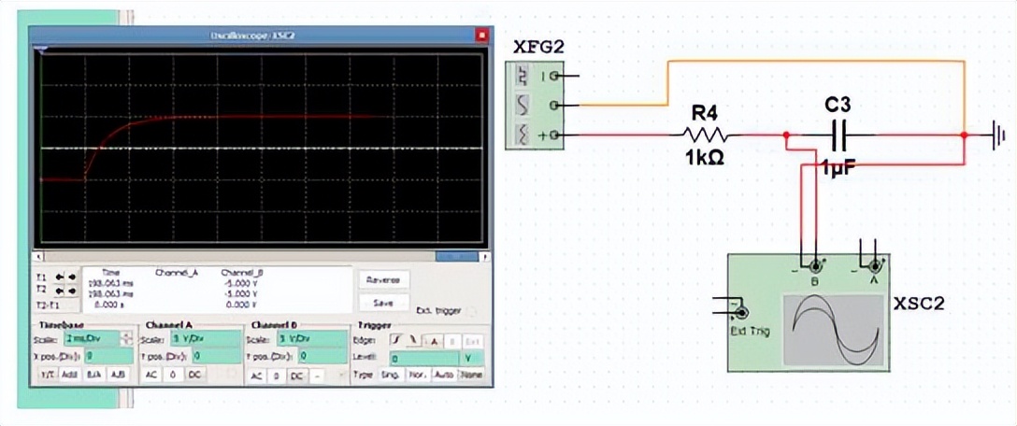This screenshot has height=426, width=1017.
Task: Select Y/T timebase mode
Action: click(48, 375)
